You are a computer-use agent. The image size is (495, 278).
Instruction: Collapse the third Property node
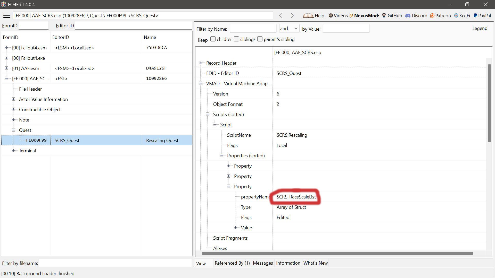(x=229, y=186)
